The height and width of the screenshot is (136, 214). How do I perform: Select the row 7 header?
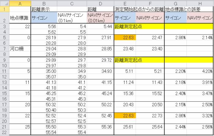point(4,49)
